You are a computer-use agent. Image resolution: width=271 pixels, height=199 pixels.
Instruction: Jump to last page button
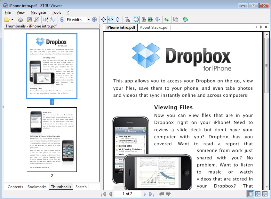click(152, 194)
